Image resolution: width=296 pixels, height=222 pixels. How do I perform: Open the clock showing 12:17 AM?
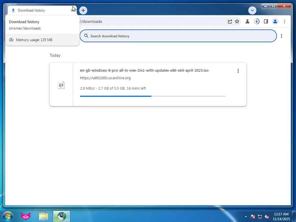tap(281, 217)
